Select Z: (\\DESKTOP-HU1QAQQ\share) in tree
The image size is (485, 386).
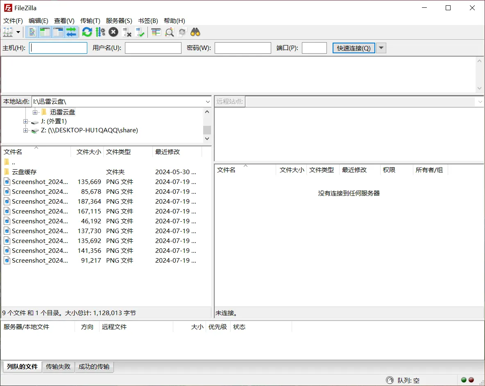pyautogui.click(x=89, y=130)
